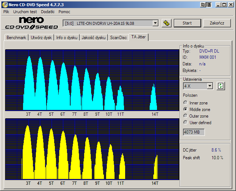Close the Nero CD-DVD Speed window
This screenshot has width=236, height=191.
(231, 5)
